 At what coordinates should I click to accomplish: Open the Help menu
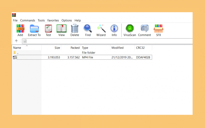pyautogui.click(x=78, y=20)
